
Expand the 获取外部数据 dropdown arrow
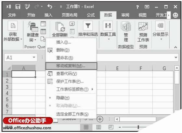tap(21, 39)
